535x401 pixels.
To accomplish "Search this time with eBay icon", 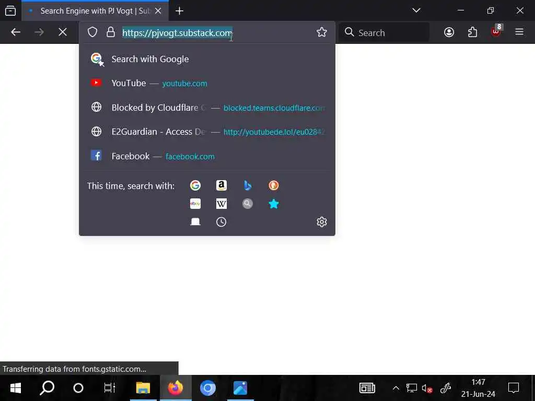I will tap(195, 204).
